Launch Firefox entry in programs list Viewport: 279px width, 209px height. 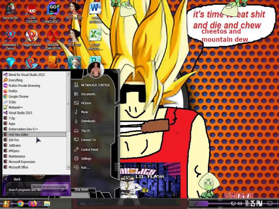[x=35, y=91]
